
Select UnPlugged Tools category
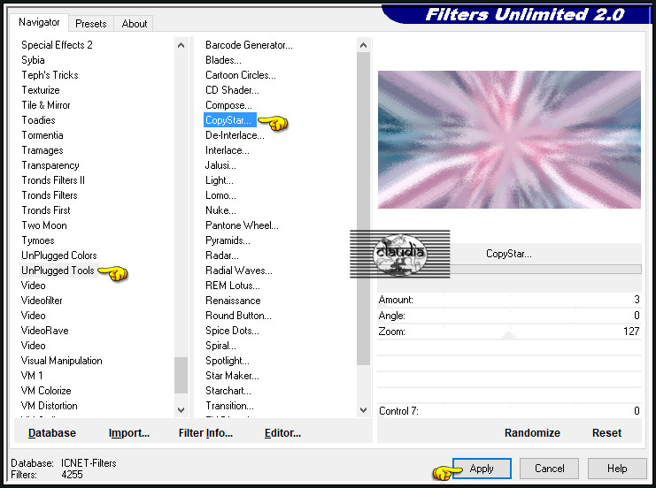[x=58, y=271]
